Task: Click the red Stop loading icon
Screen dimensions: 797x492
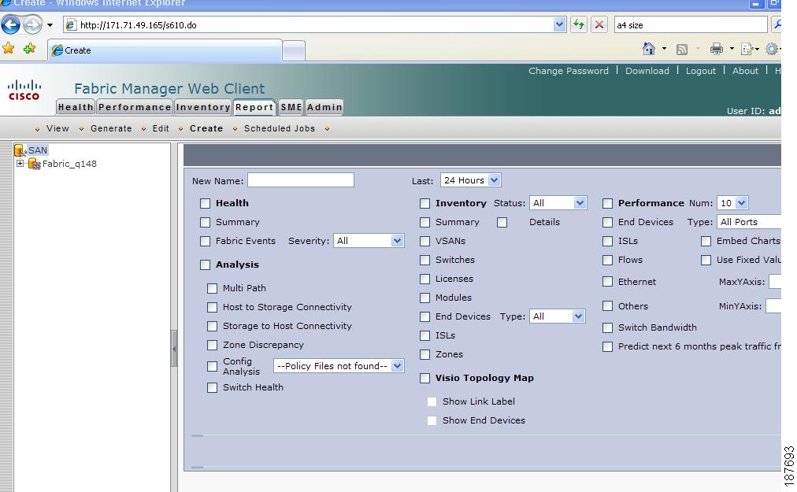Action: point(597,24)
